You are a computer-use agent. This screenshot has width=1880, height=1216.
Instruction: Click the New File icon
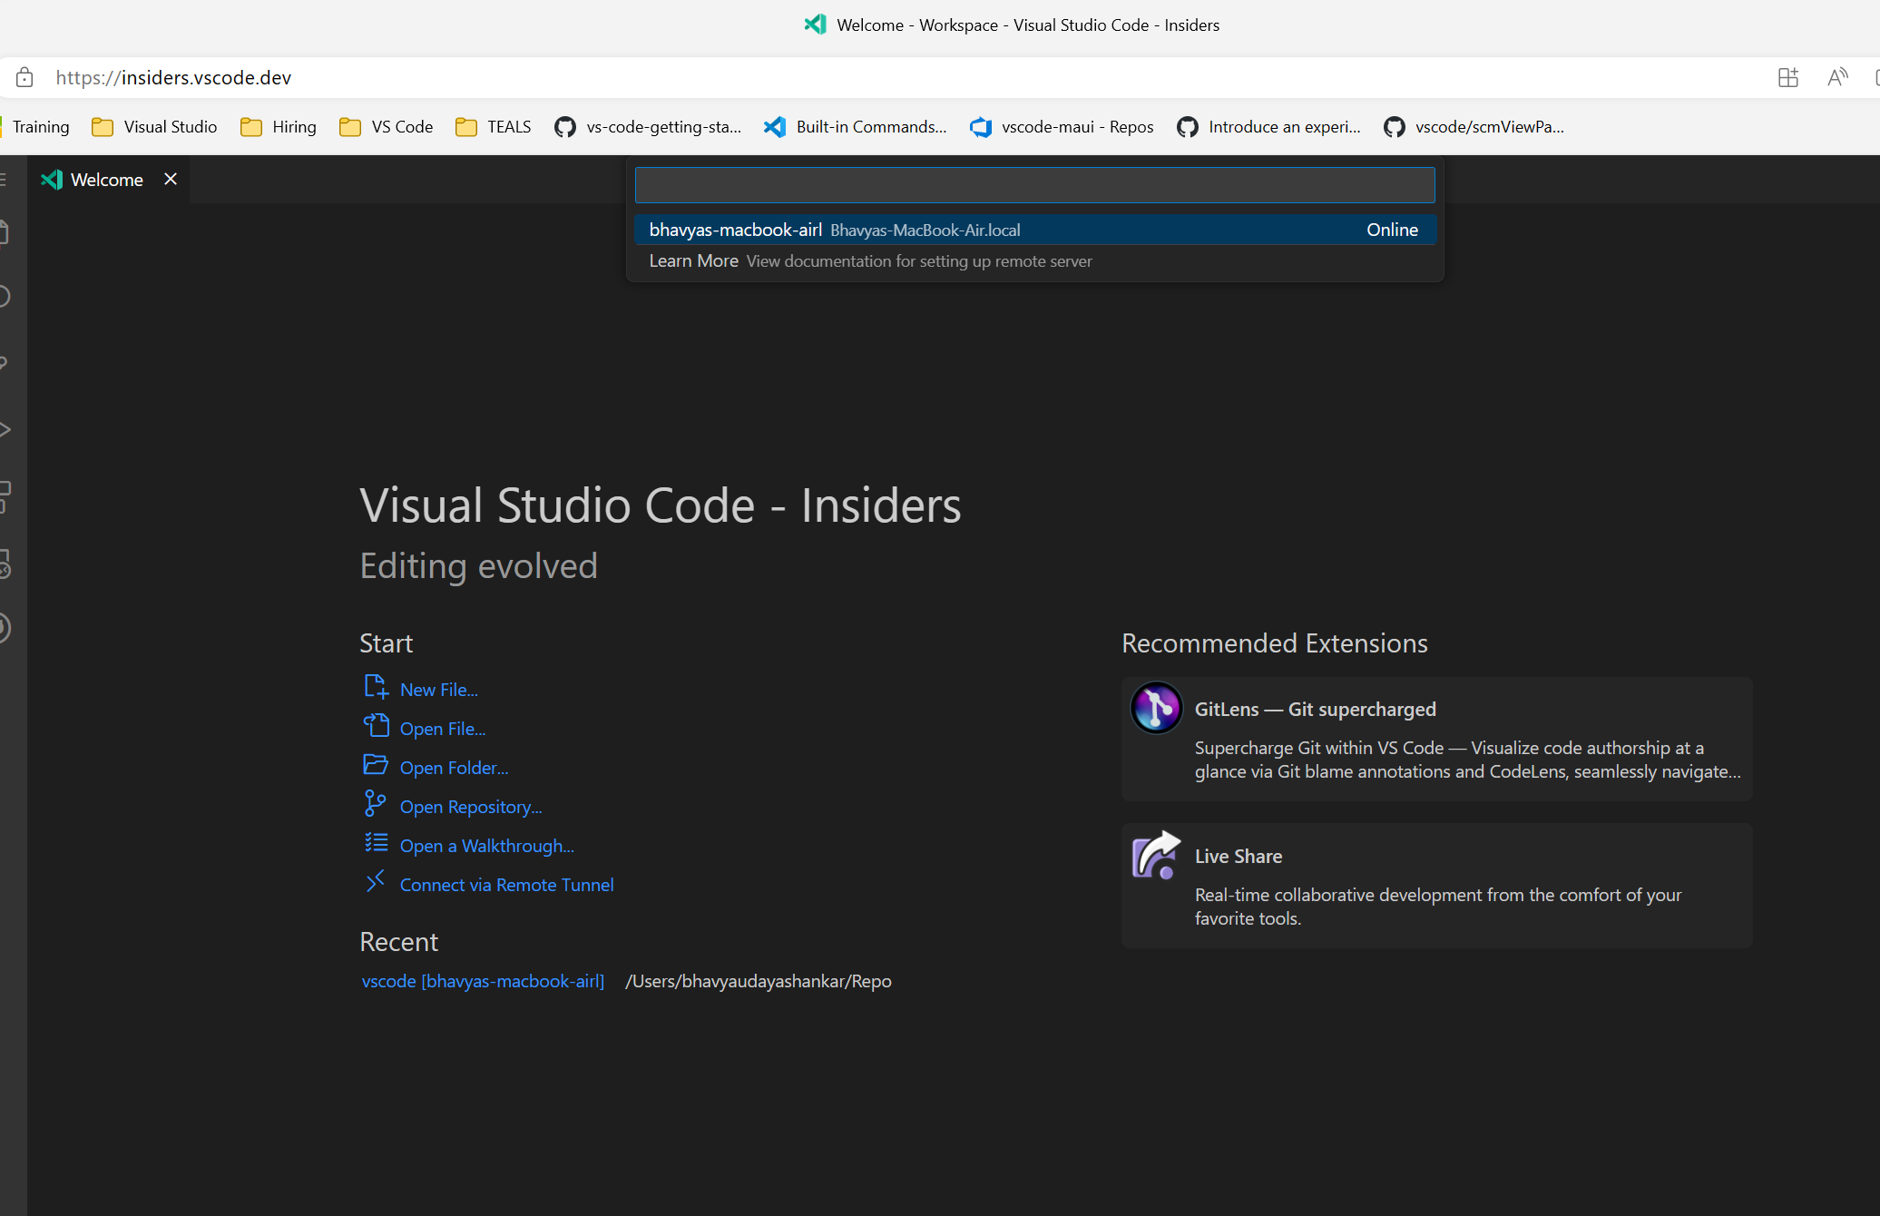[376, 687]
